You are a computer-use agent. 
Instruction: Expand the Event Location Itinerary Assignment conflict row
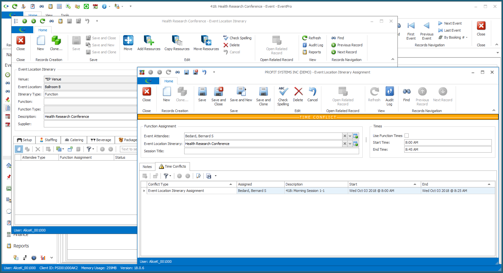(144, 191)
